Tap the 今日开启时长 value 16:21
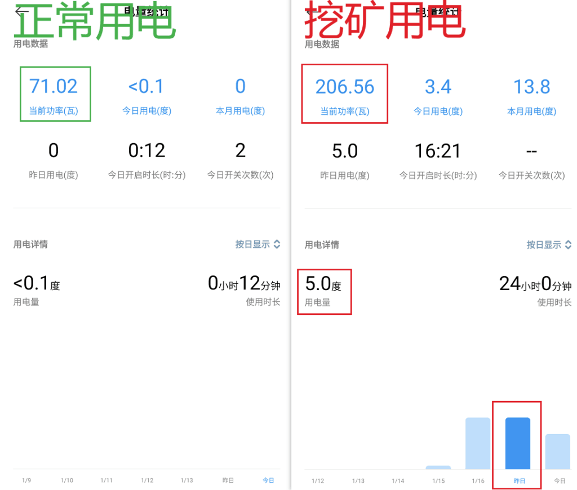 click(x=438, y=150)
